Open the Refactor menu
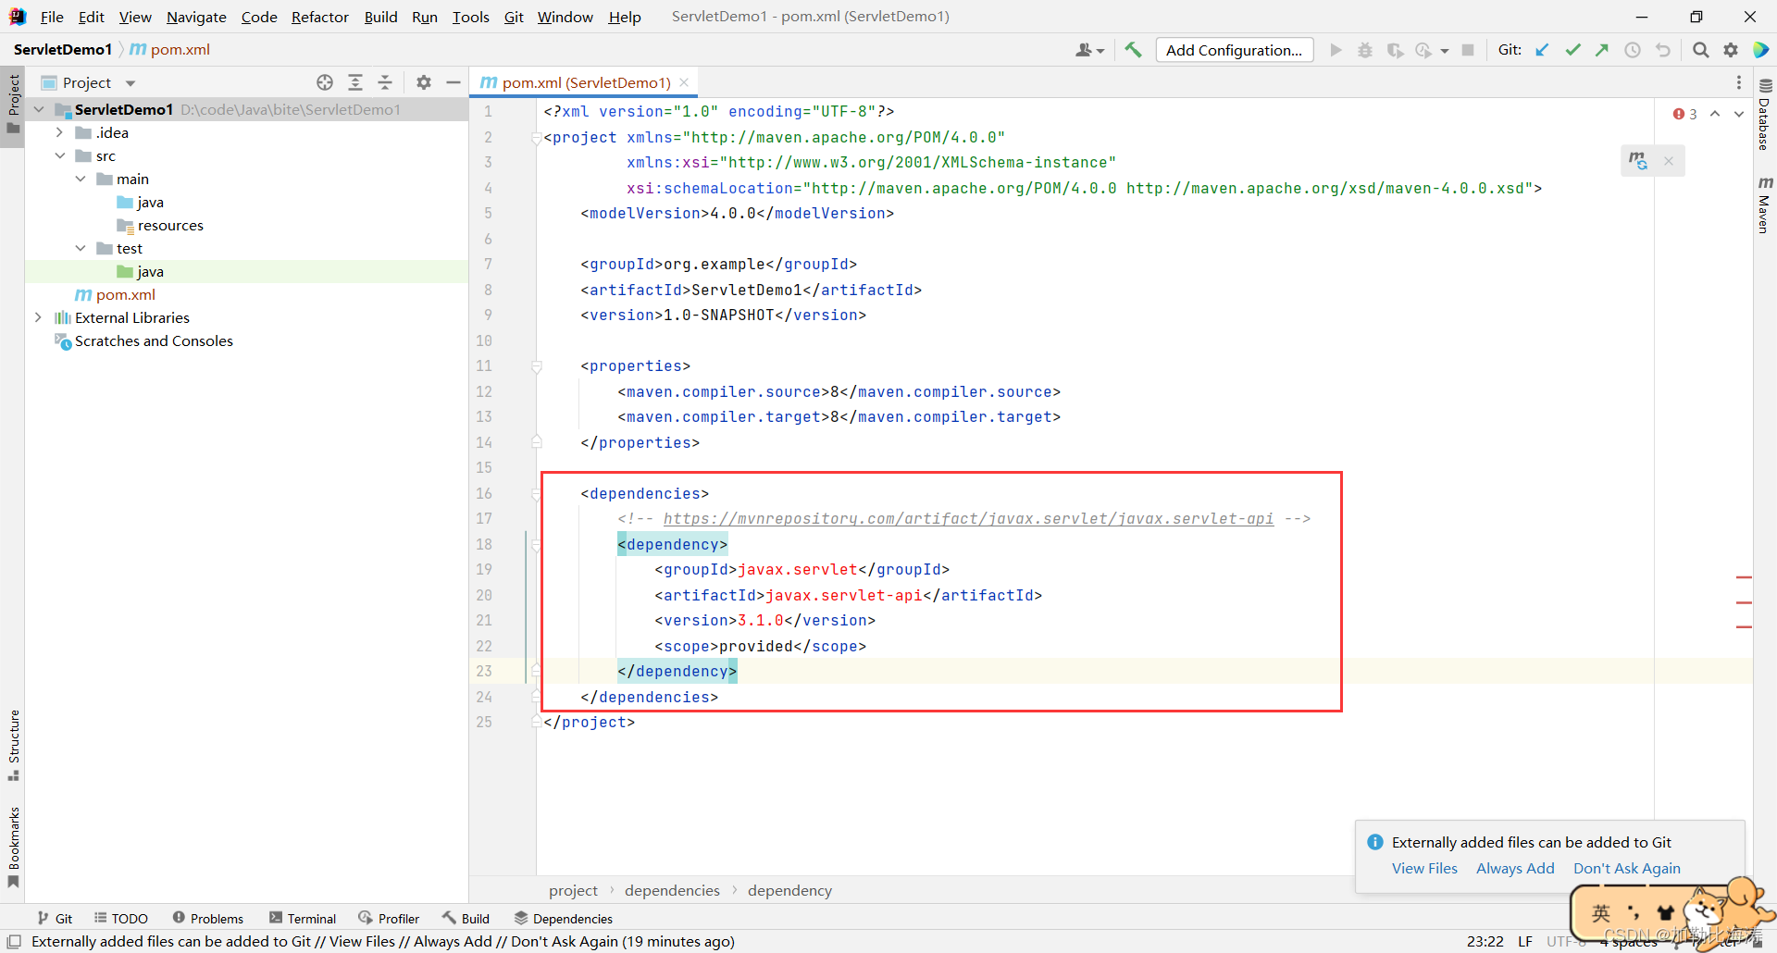Screen dimensions: 1777x953 point(320,17)
